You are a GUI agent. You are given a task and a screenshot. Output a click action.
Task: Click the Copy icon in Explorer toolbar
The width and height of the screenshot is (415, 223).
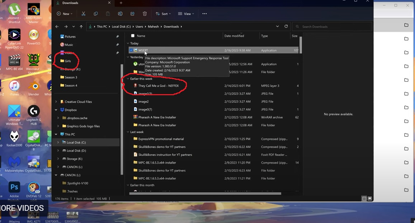[x=96, y=14]
